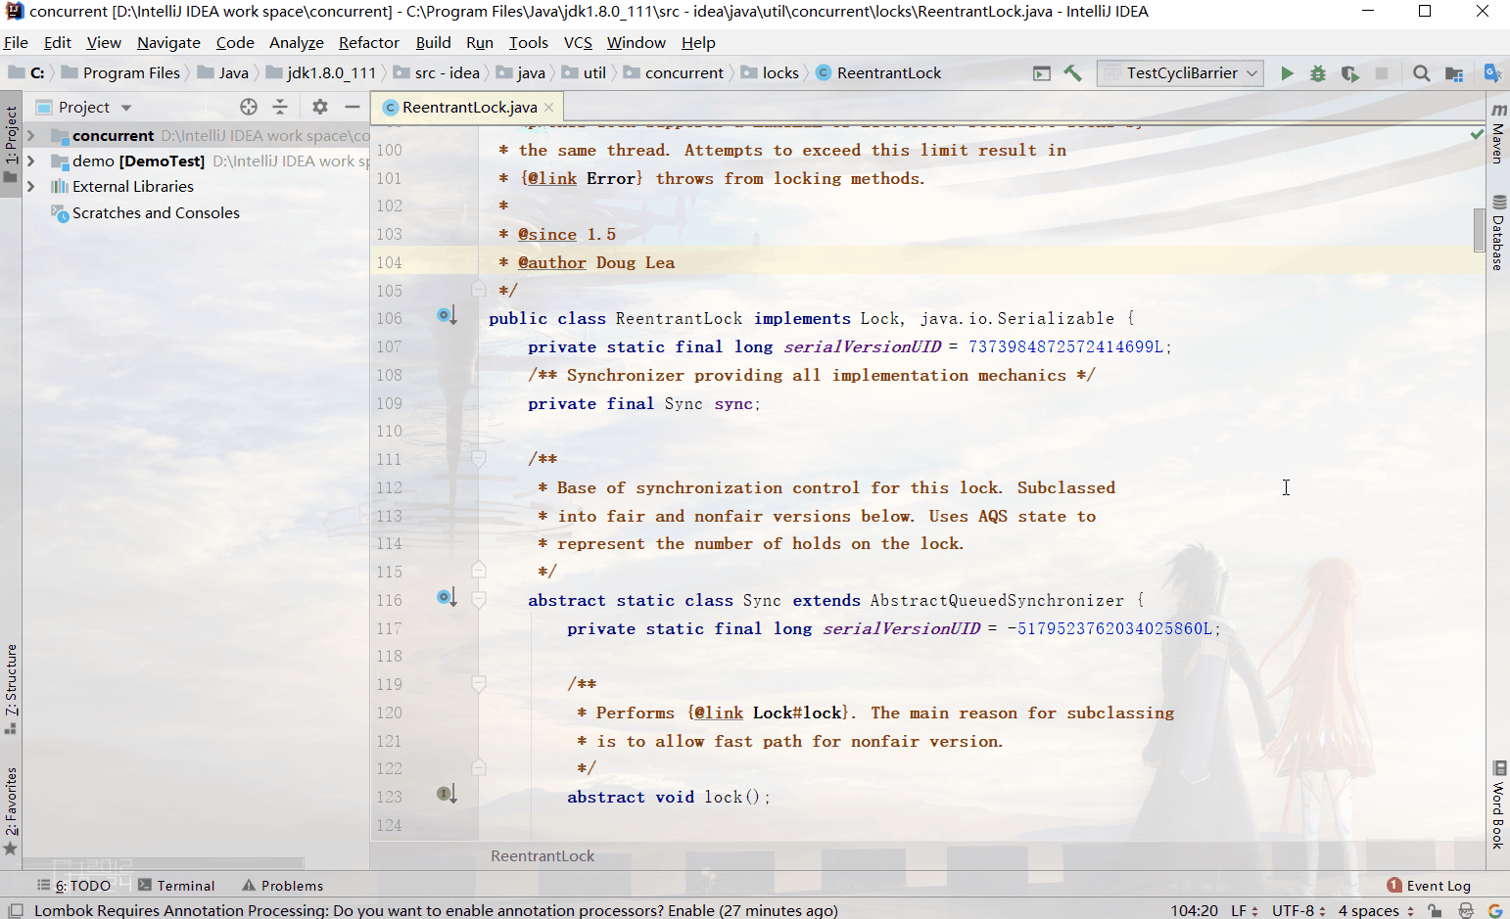The width and height of the screenshot is (1510, 919).
Task: Change 4 spaces indent setting
Action: [1376, 910]
